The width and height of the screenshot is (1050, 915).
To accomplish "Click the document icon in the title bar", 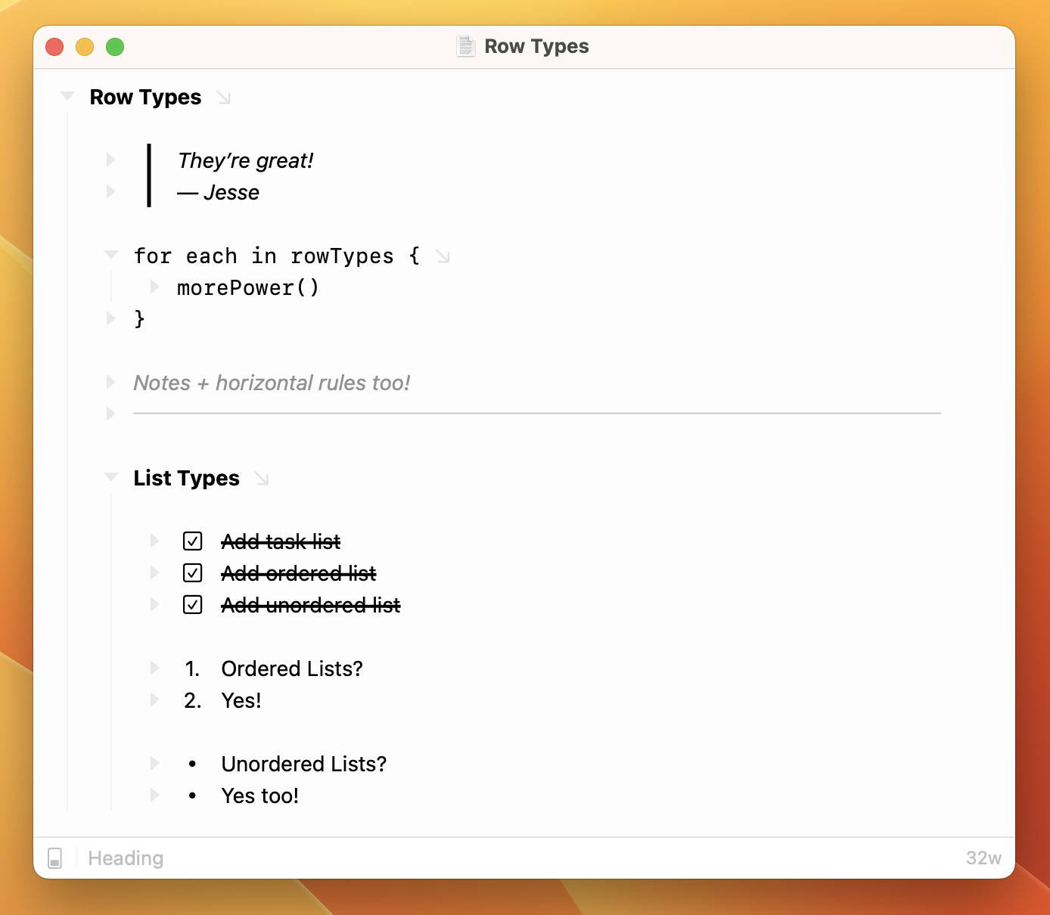I will tap(465, 46).
